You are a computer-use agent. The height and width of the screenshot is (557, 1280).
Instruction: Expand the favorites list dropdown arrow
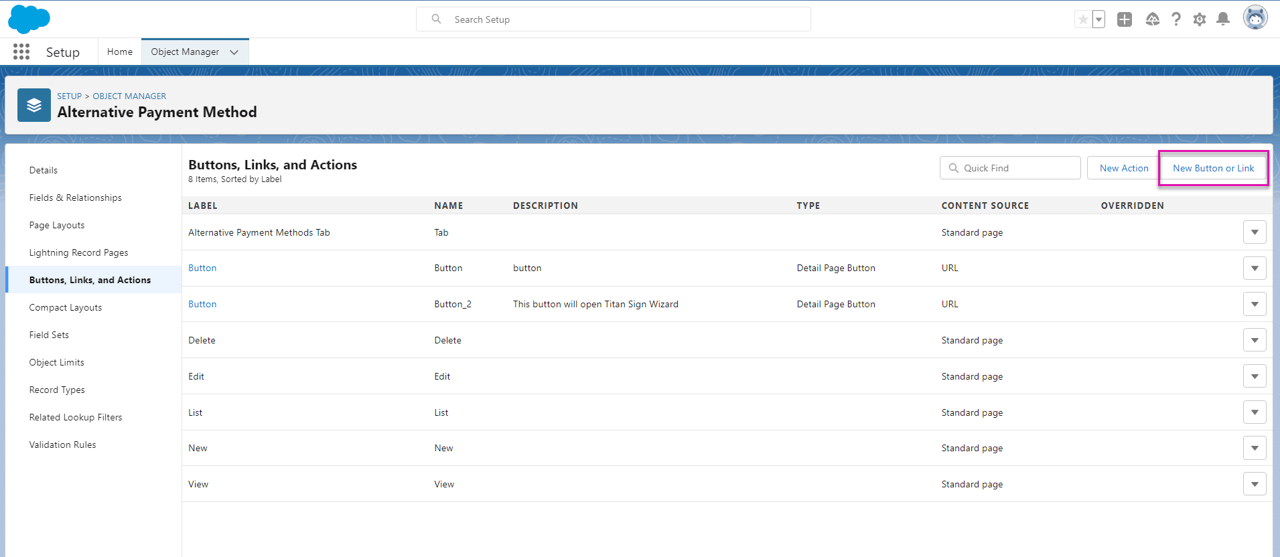[x=1098, y=19]
